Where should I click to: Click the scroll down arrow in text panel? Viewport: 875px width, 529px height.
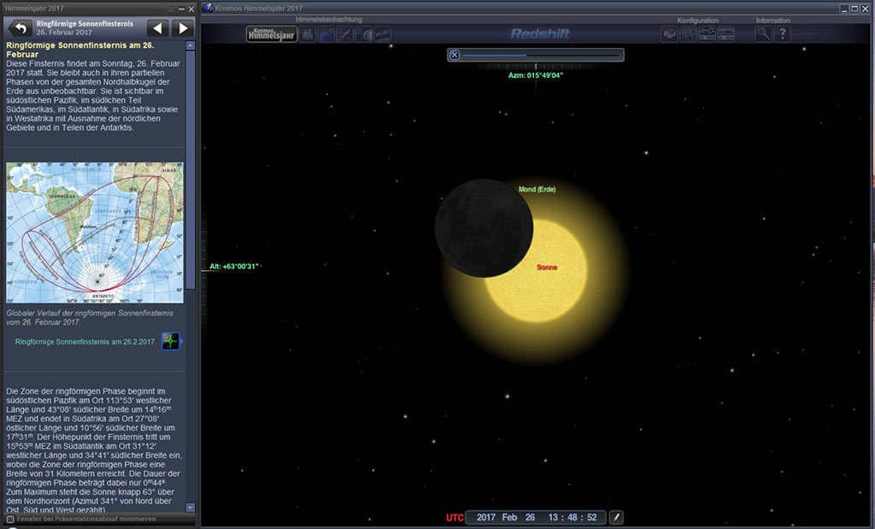[191, 508]
